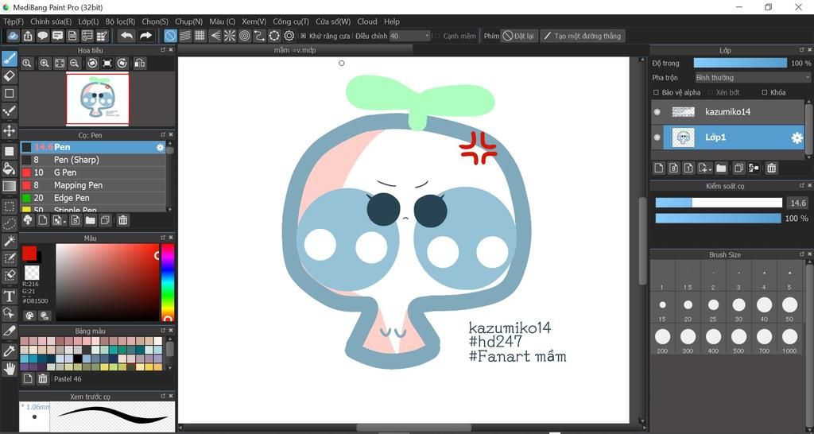Enable Bảo vệ alpha checkbox
The width and height of the screenshot is (814, 434).
[656, 92]
